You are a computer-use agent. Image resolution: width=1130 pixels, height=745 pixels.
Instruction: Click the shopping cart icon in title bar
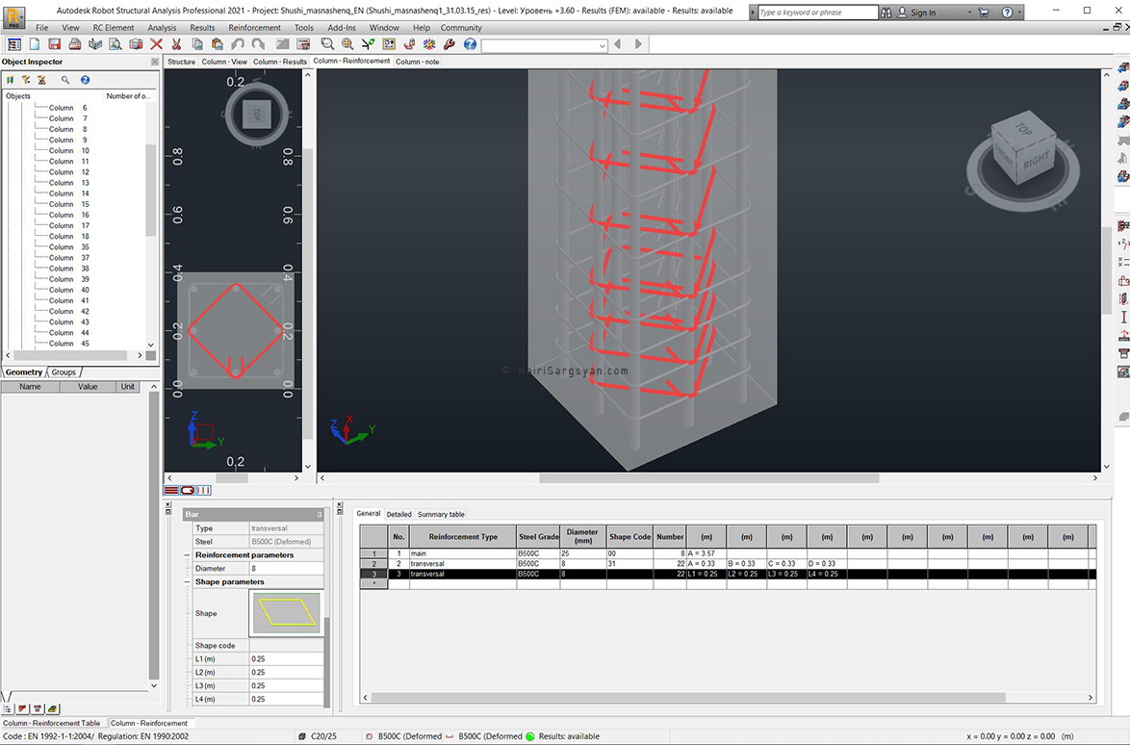tap(984, 13)
